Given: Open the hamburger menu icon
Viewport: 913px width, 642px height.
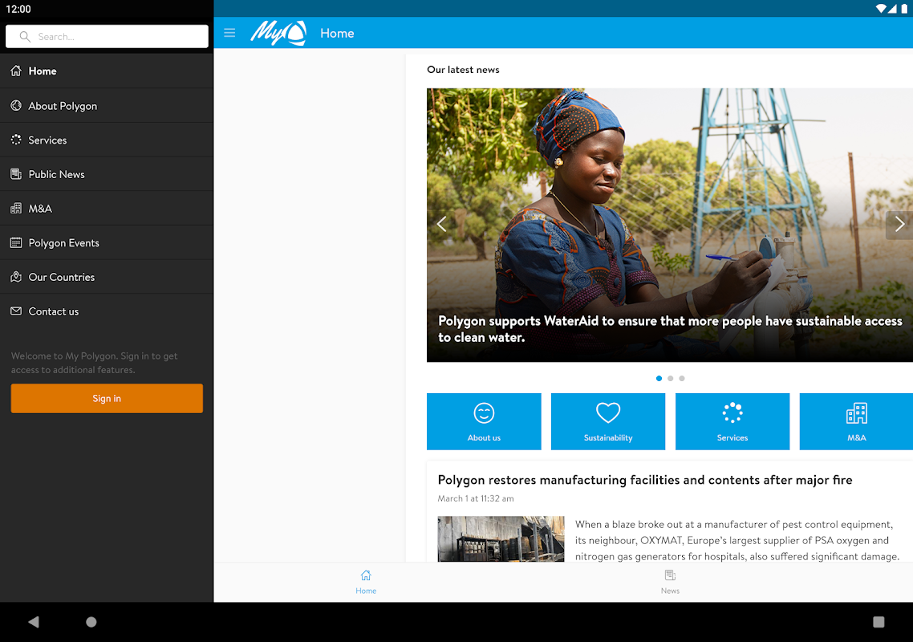Looking at the screenshot, I should [x=229, y=33].
